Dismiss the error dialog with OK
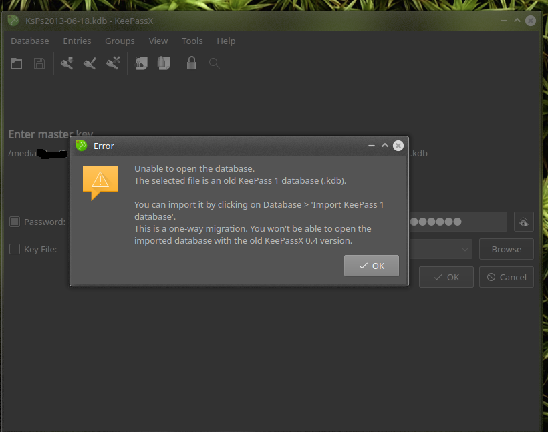This screenshot has width=548, height=432. pos(371,265)
